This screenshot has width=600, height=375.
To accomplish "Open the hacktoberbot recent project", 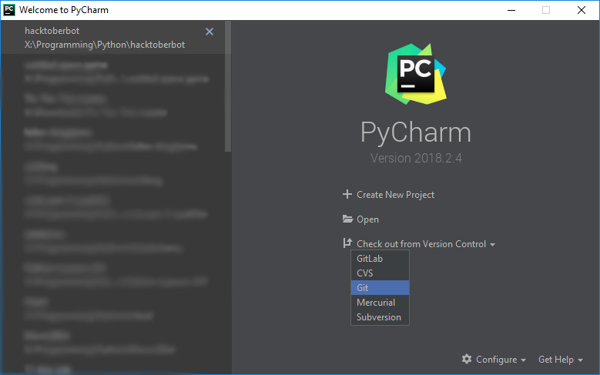I will pyautogui.click(x=112, y=38).
